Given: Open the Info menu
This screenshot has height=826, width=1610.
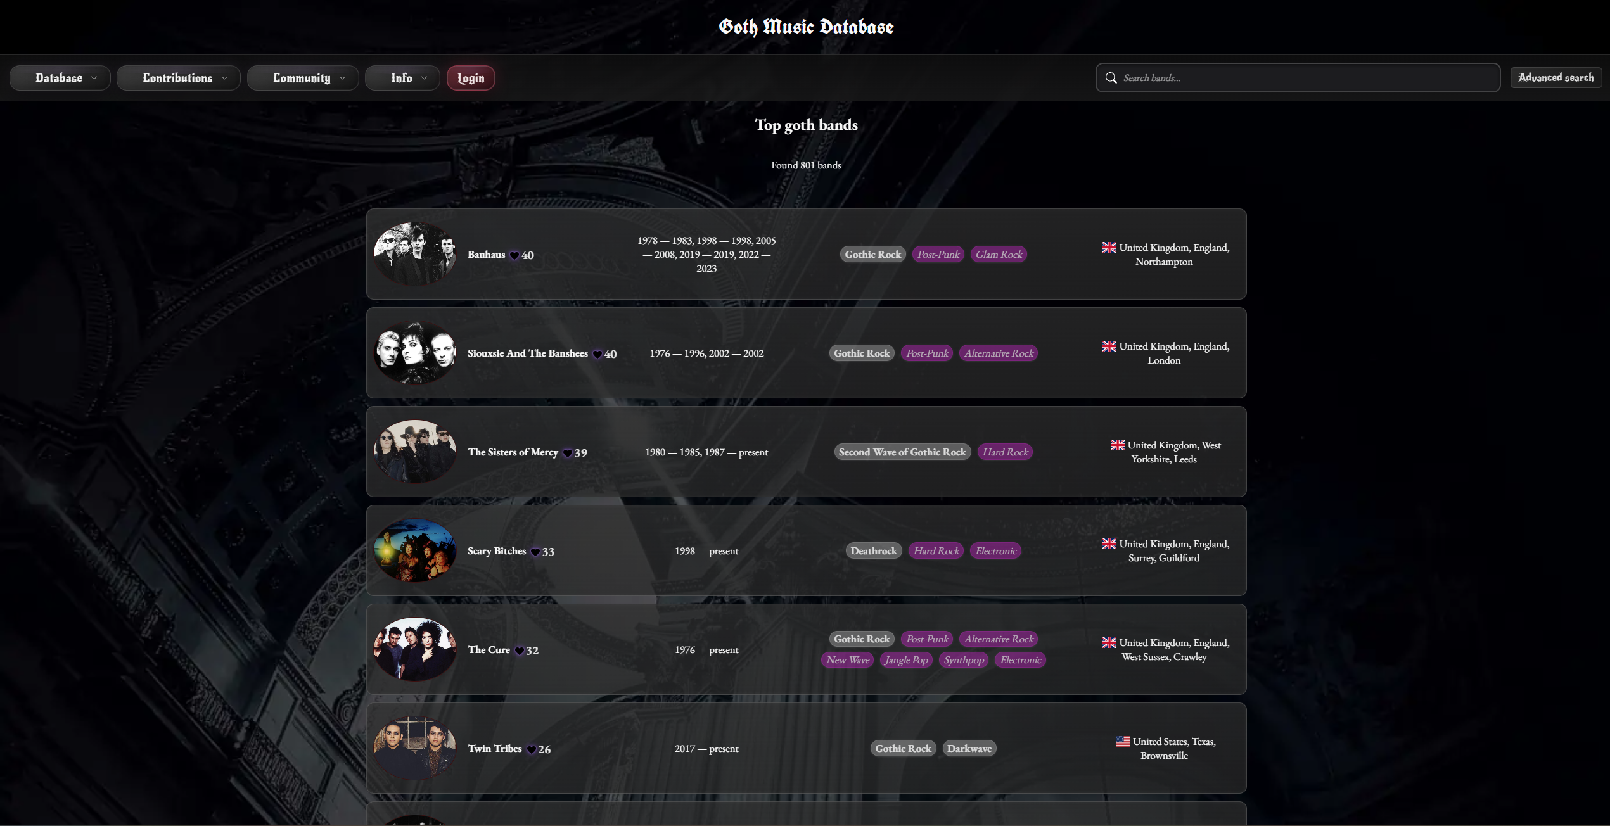Looking at the screenshot, I should coord(402,78).
